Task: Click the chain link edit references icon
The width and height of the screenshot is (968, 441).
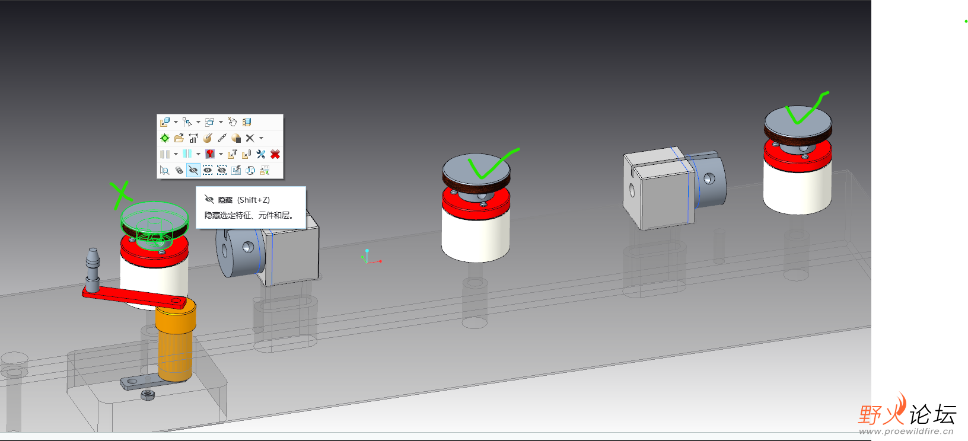Action: 222,138
